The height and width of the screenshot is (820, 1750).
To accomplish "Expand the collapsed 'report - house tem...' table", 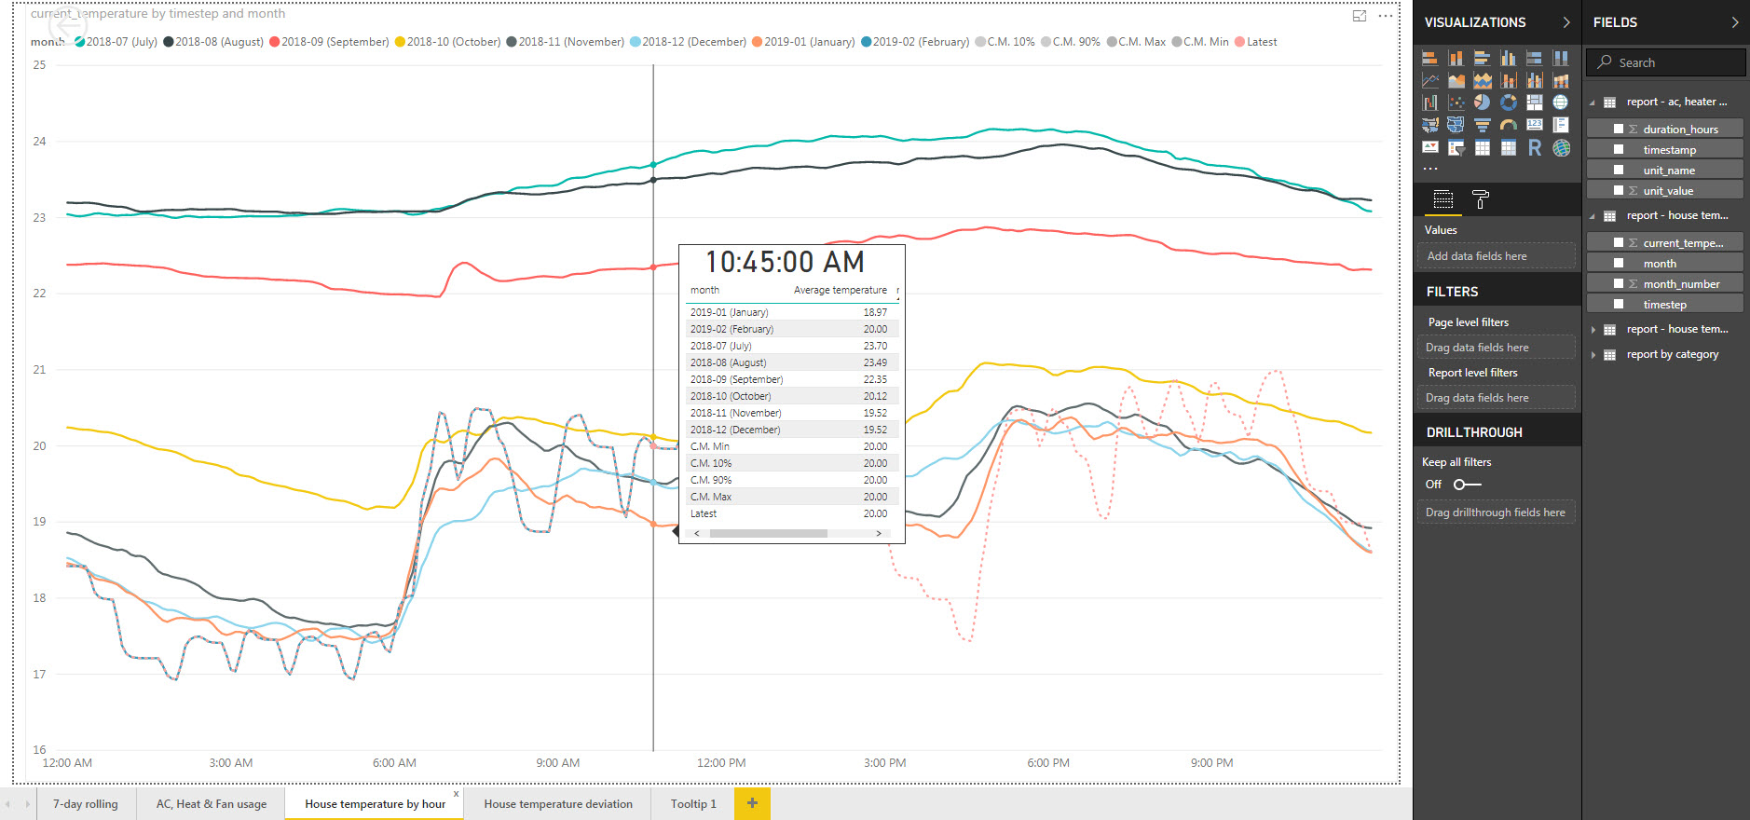I will coord(1593,330).
